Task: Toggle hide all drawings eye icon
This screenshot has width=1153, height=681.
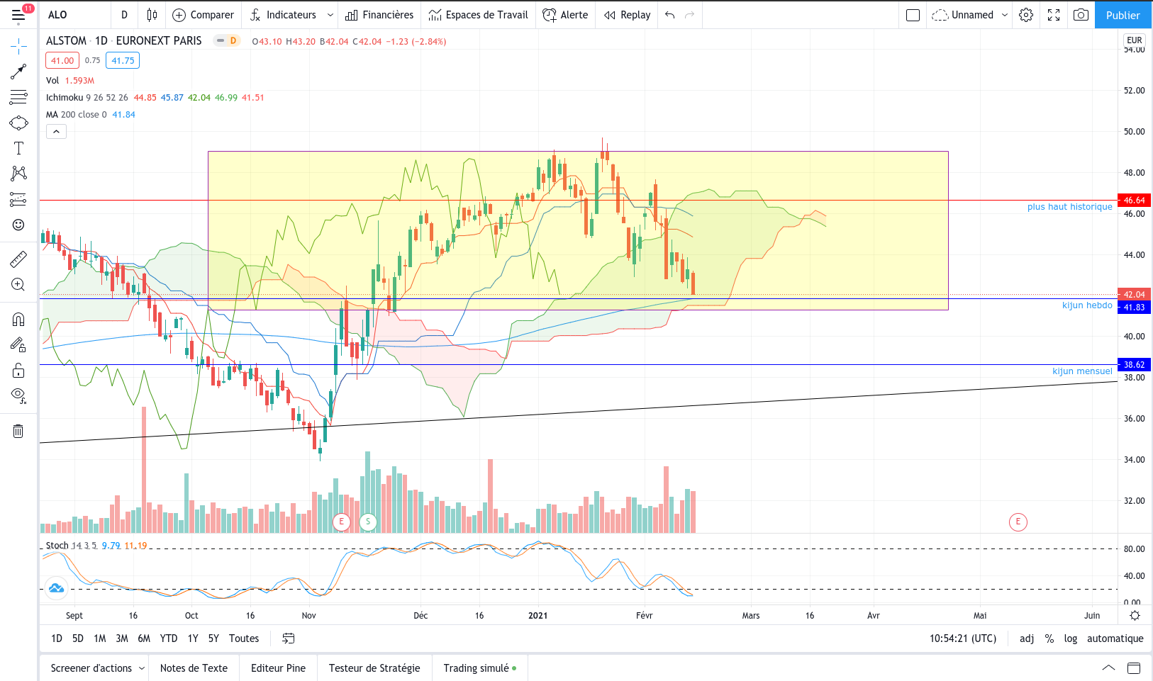Action: pyautogui.click(x=18, y=395)
